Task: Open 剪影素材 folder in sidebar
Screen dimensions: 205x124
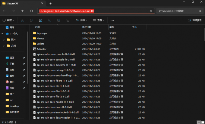Action: [x=12, y=112]
